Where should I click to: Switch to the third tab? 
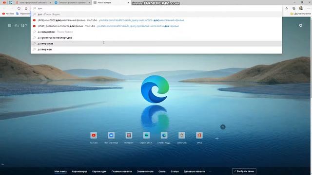coord(33,2)
